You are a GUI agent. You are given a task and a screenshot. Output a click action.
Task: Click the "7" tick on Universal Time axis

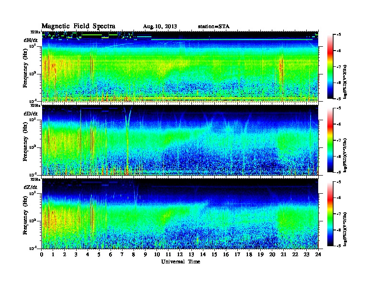(x=122, y=254)
